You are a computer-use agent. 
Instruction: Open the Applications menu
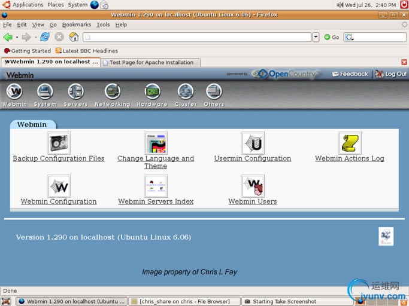28,5
